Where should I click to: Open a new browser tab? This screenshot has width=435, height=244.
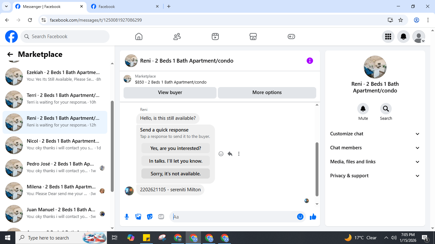pos(169,6)
